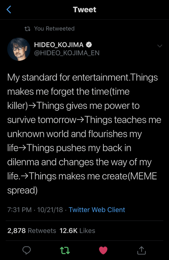Expand the tweet options chevron
The width and height of the screenshot is (169, 260).
(160, 46)
